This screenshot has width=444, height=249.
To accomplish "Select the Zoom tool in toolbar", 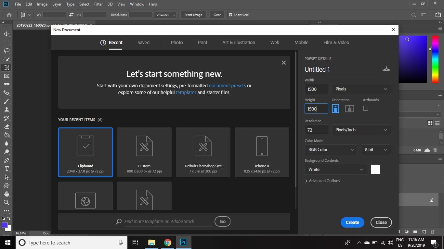I will click(7, 202).
